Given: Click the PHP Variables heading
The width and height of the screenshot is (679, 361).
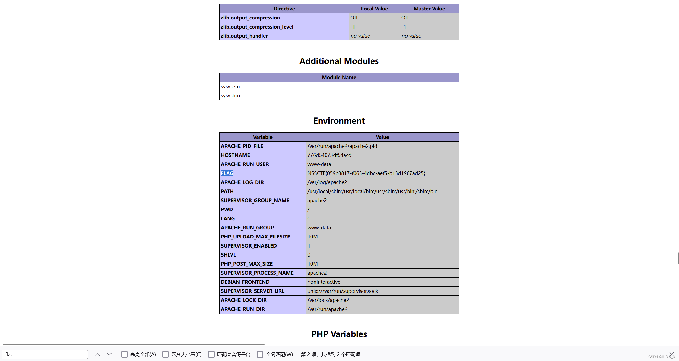Looking at the screenshot, I should click(339, 334).
